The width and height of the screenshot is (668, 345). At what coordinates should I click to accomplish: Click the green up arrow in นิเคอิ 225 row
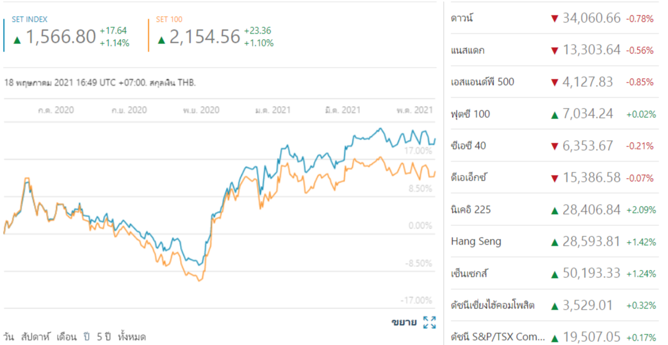pyautogui.click(x=554, y=210)
